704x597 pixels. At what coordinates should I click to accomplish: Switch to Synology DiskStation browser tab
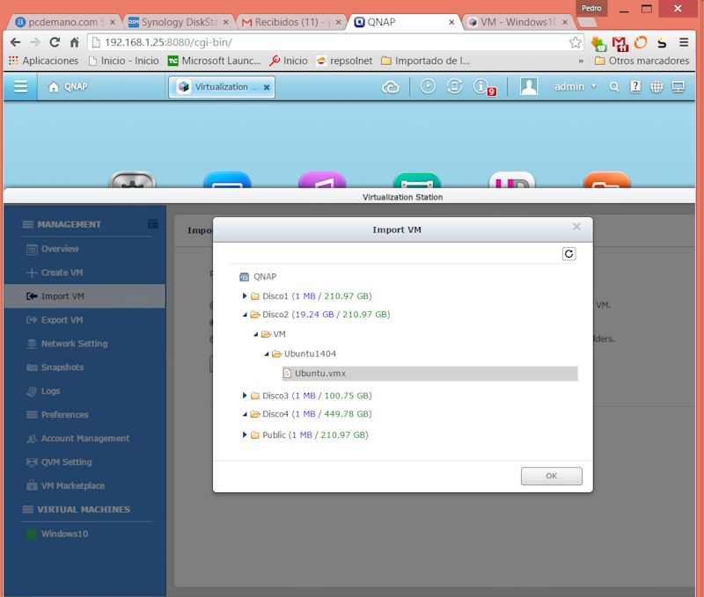pyautogui.click(x=179, y=22)
